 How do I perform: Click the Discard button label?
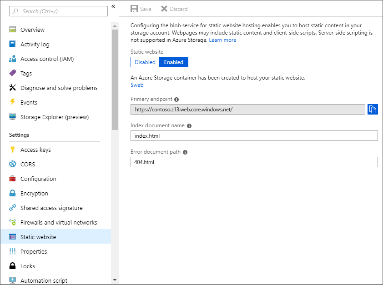point(179,9)
